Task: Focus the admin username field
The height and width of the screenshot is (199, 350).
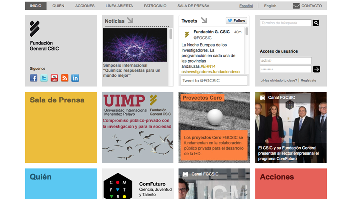Action: click(285, 61)
